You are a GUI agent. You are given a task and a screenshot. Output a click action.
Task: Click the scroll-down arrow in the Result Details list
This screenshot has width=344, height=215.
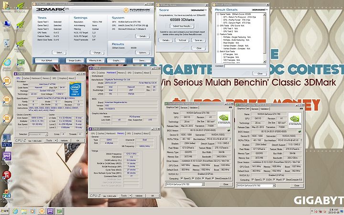[264, 62]
